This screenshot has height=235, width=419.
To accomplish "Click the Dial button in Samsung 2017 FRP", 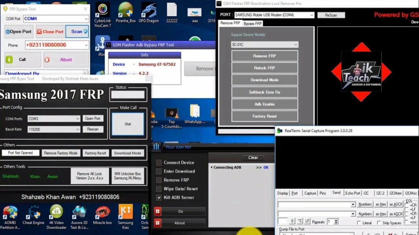I will tap(128, 124).
